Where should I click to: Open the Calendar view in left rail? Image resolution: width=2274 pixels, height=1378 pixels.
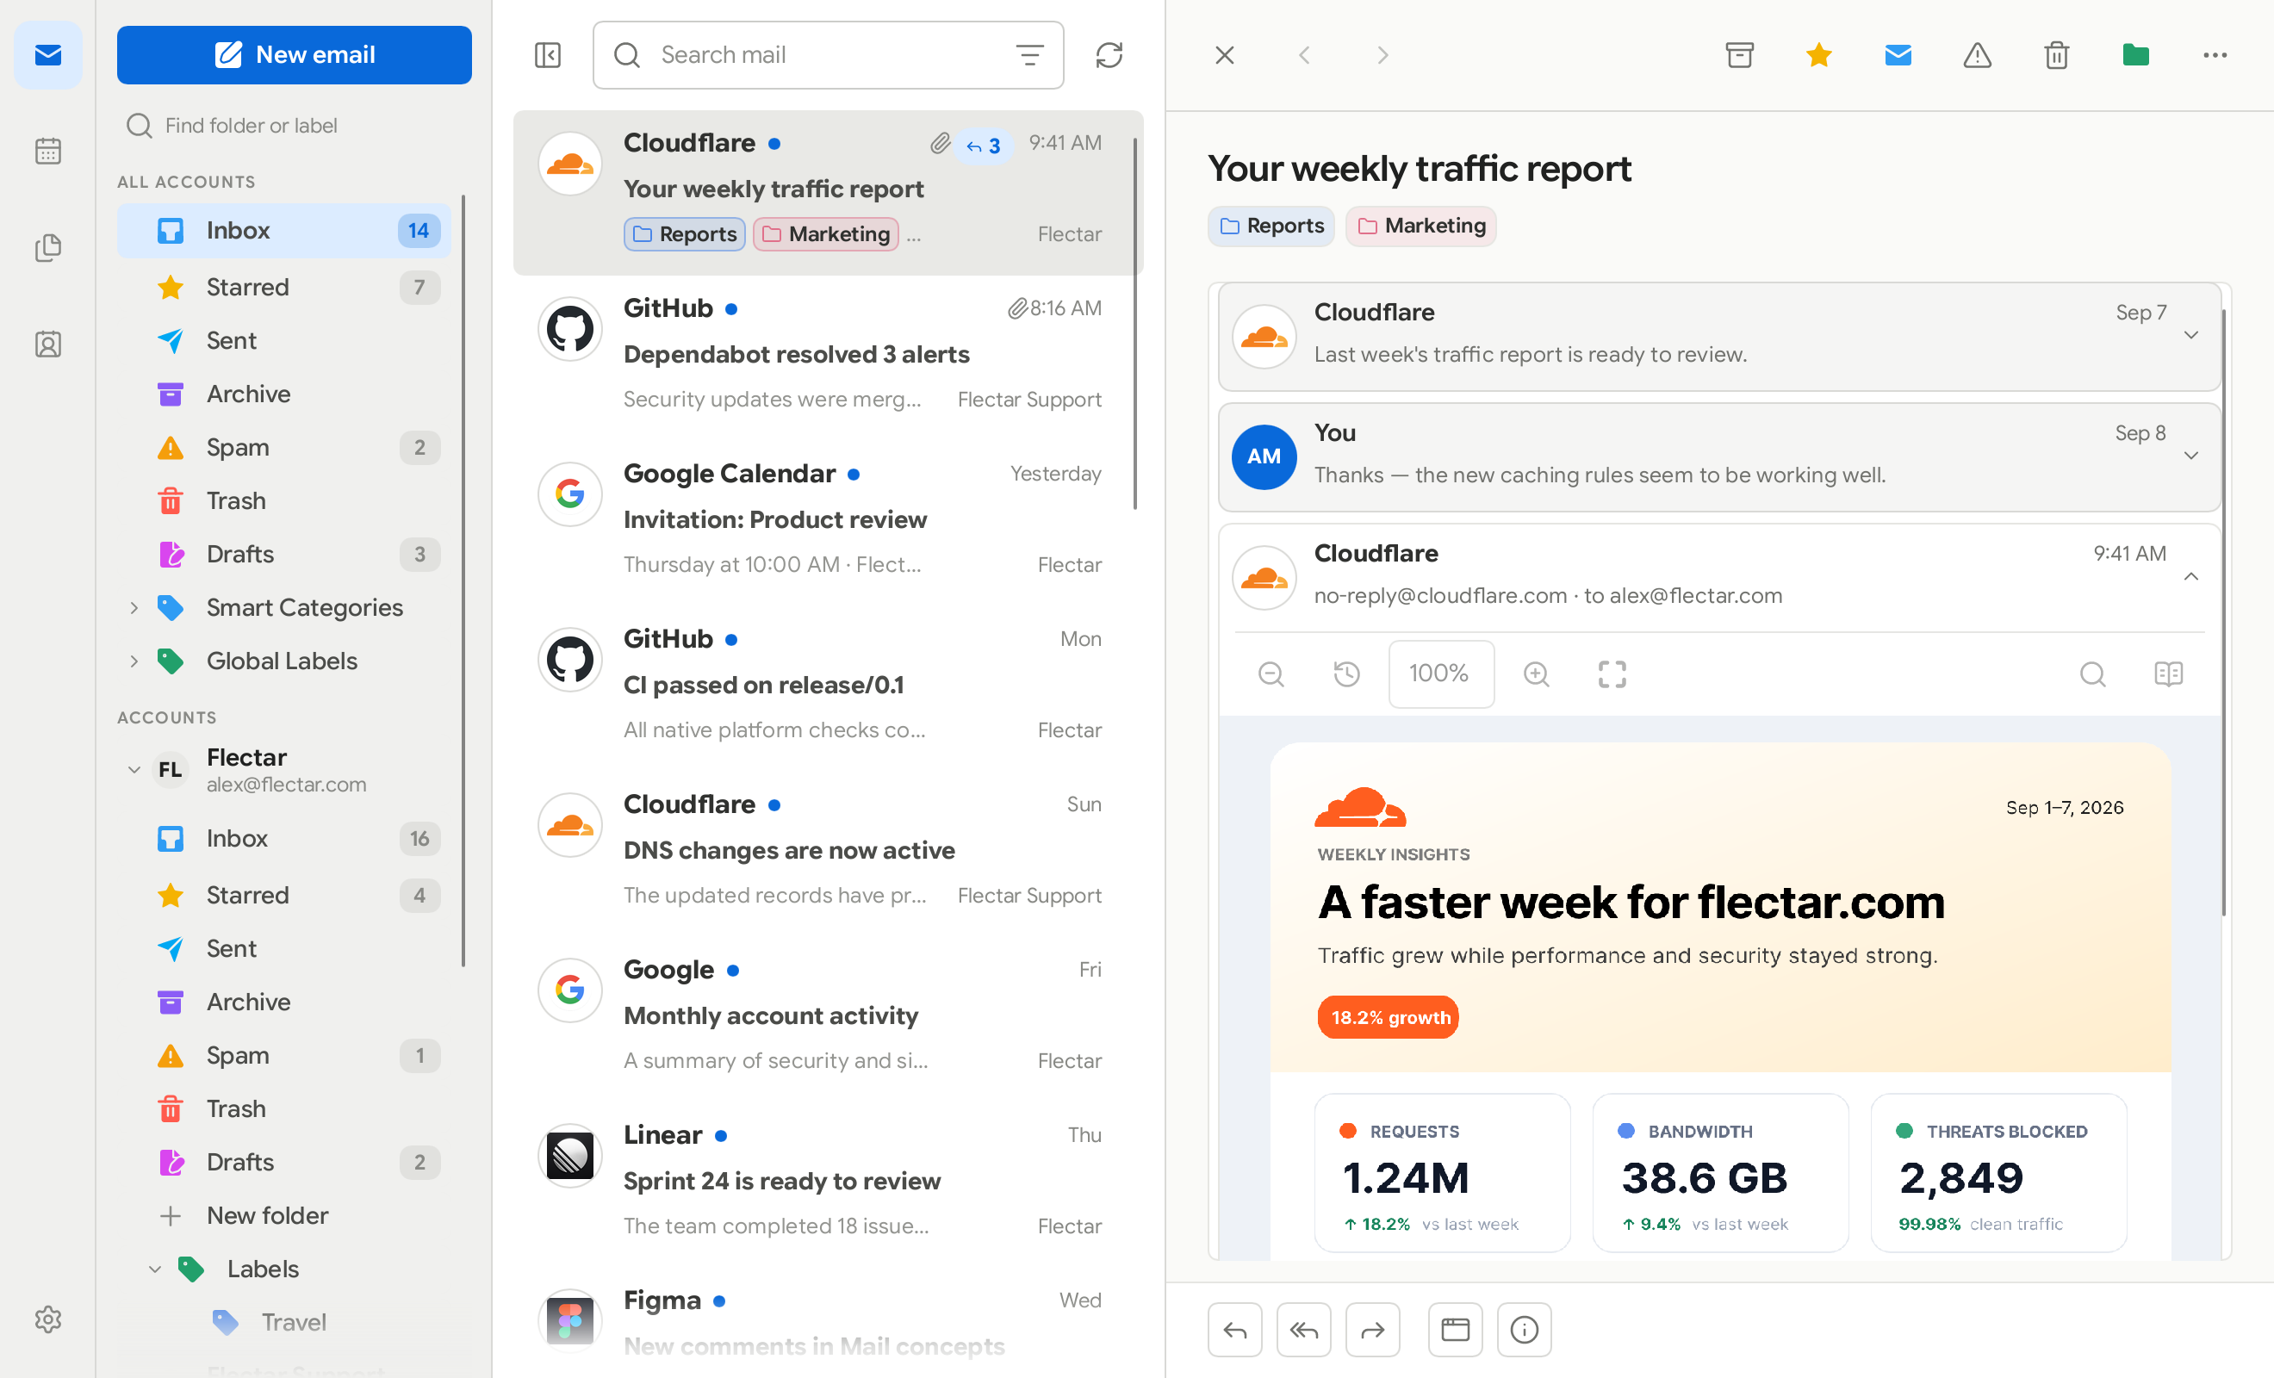pos(48,151)
